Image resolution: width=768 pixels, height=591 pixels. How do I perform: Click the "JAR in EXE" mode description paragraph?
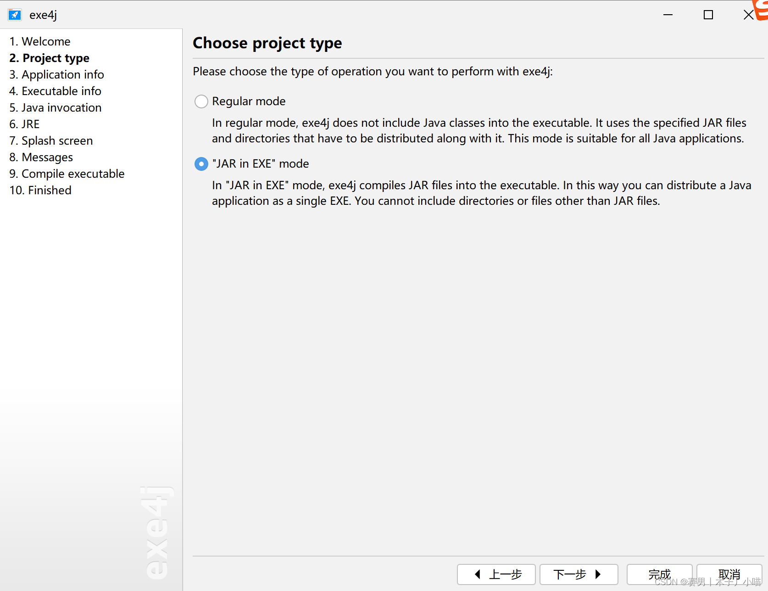482,193
